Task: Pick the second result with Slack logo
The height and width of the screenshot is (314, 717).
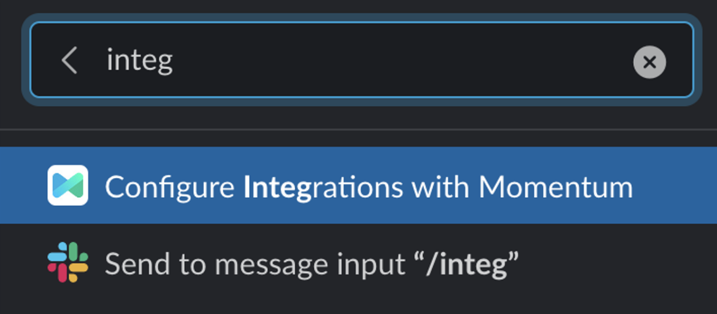Action: click(311, 264)
